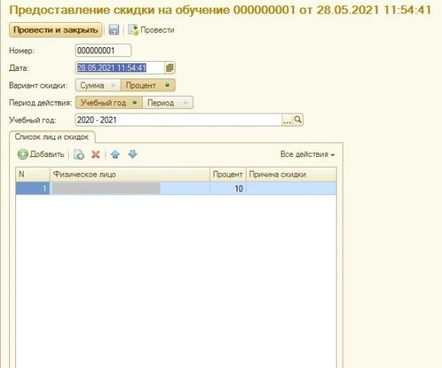Choose Период validity option
This screenshot has width=442, height=368.
coord(168,103)
